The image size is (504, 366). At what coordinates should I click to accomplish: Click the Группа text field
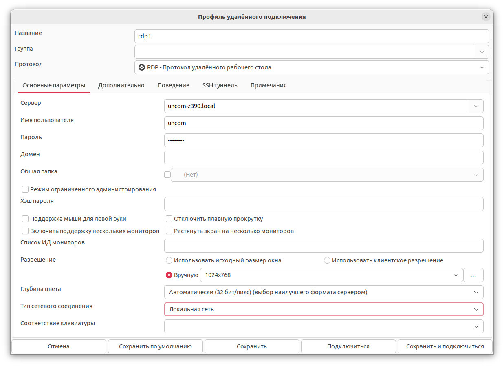click(x=305, y=52)
